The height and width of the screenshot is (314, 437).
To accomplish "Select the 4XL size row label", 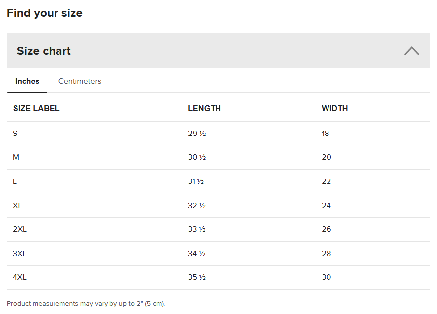I will 20,277.
